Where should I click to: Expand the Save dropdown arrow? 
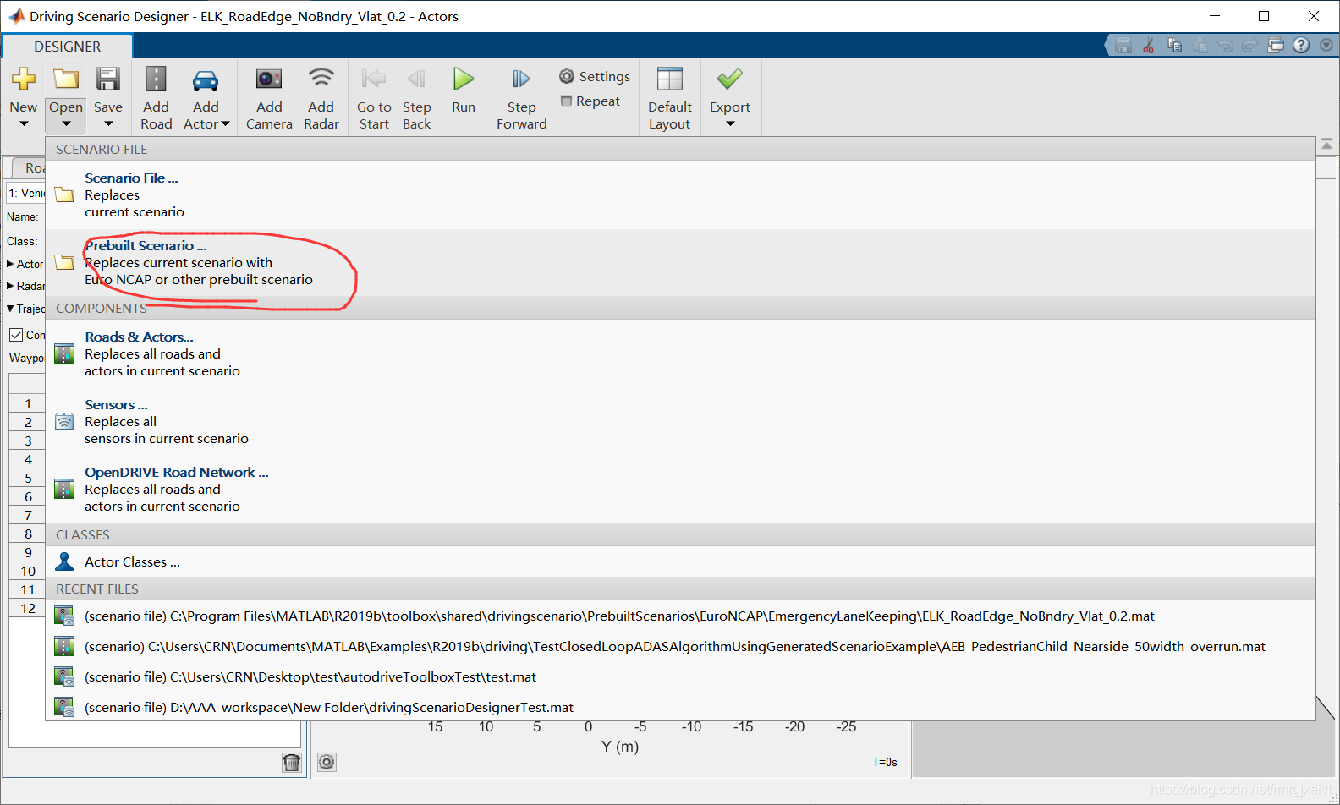tap(108, 124)
